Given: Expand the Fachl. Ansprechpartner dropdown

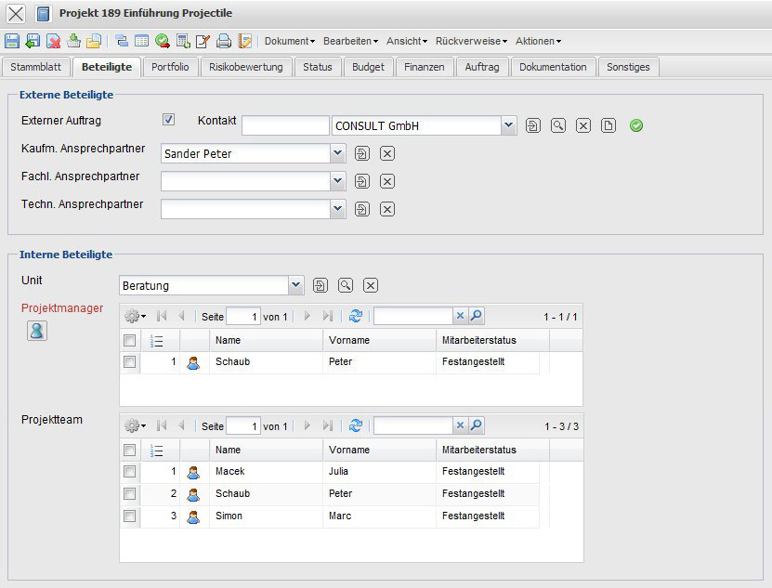Looking at the screenshot, I should point(338,181).
